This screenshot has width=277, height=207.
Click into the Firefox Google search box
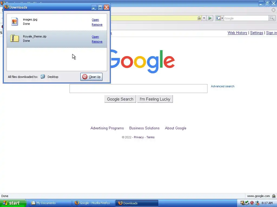(x=246, y=18)
